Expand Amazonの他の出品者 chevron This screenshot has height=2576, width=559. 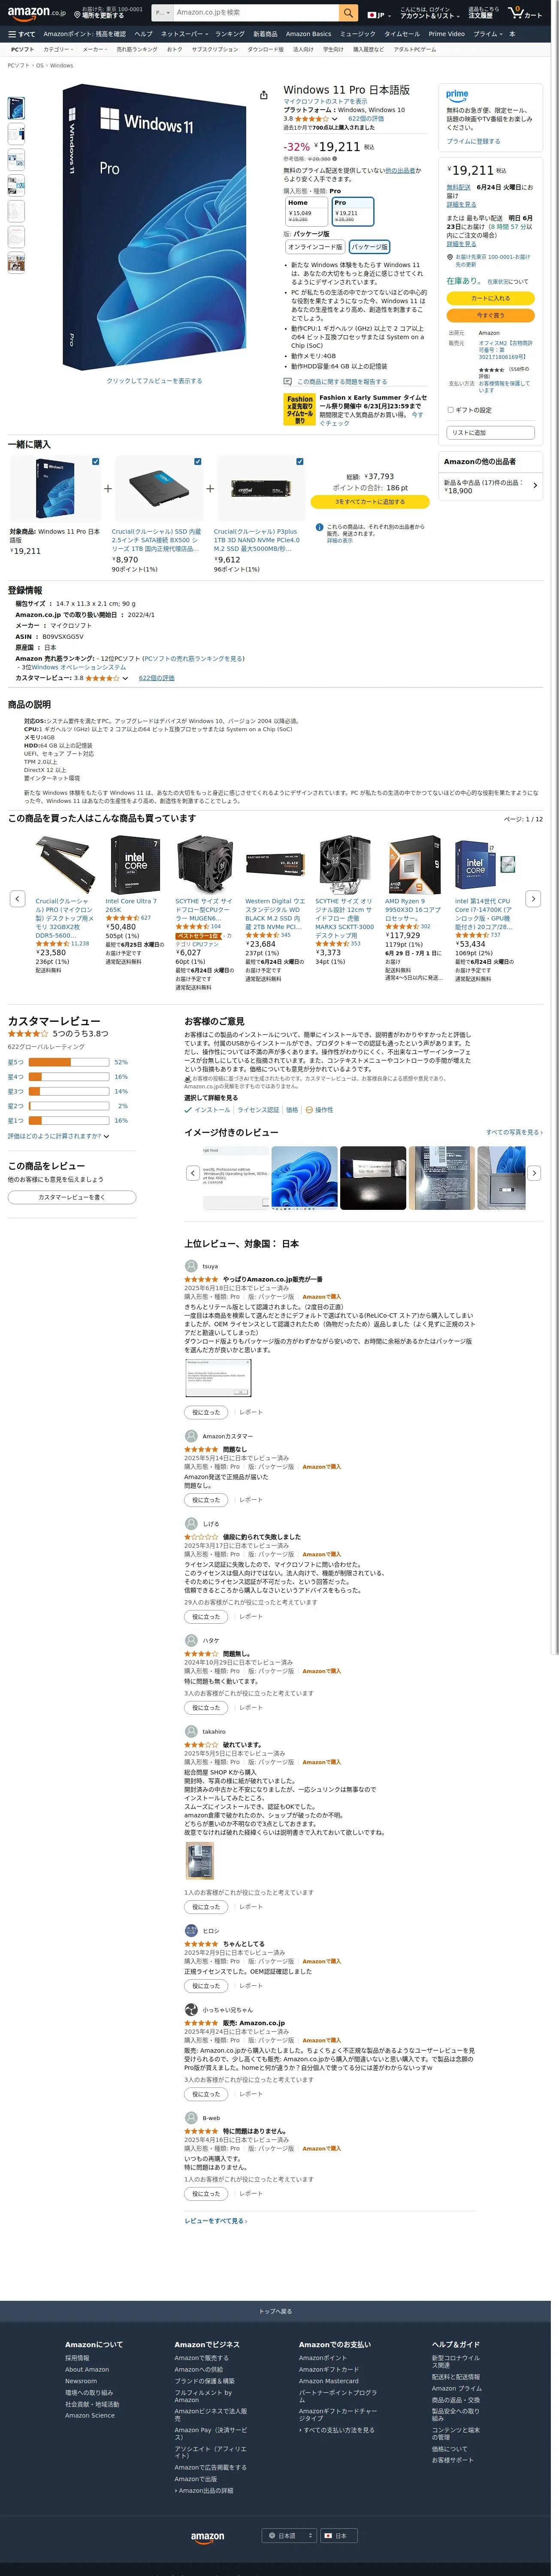pyautogui.click(x=535, y=486)
